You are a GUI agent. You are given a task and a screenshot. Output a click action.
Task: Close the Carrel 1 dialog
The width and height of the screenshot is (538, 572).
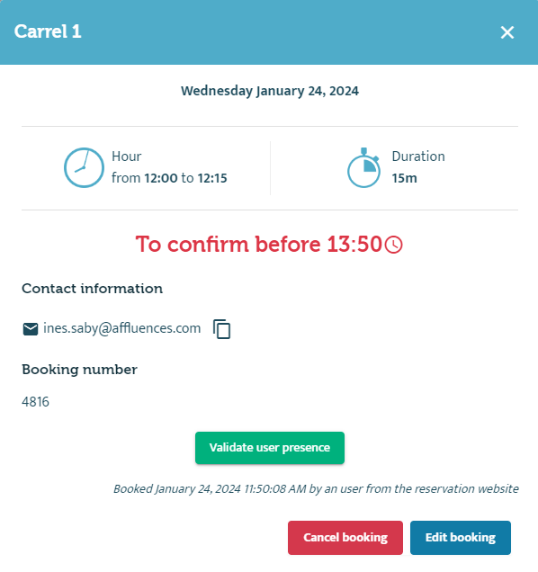(507, 32)
